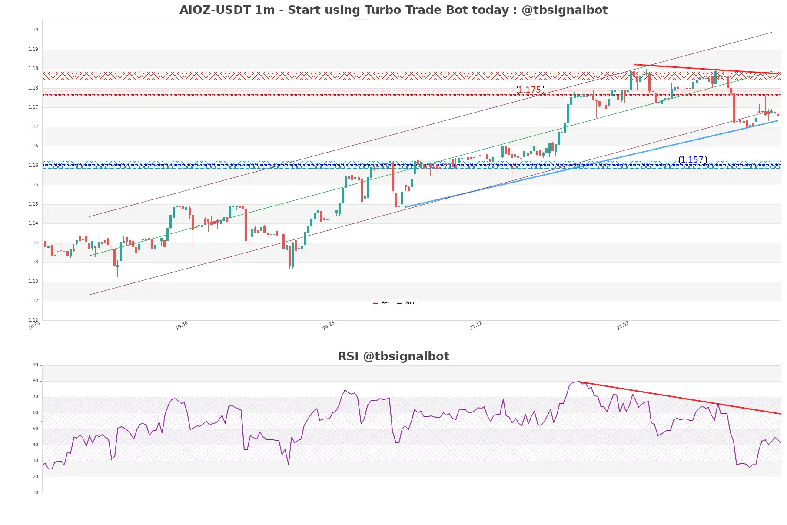Click the 18:51 time axis label

coord(34,326)
